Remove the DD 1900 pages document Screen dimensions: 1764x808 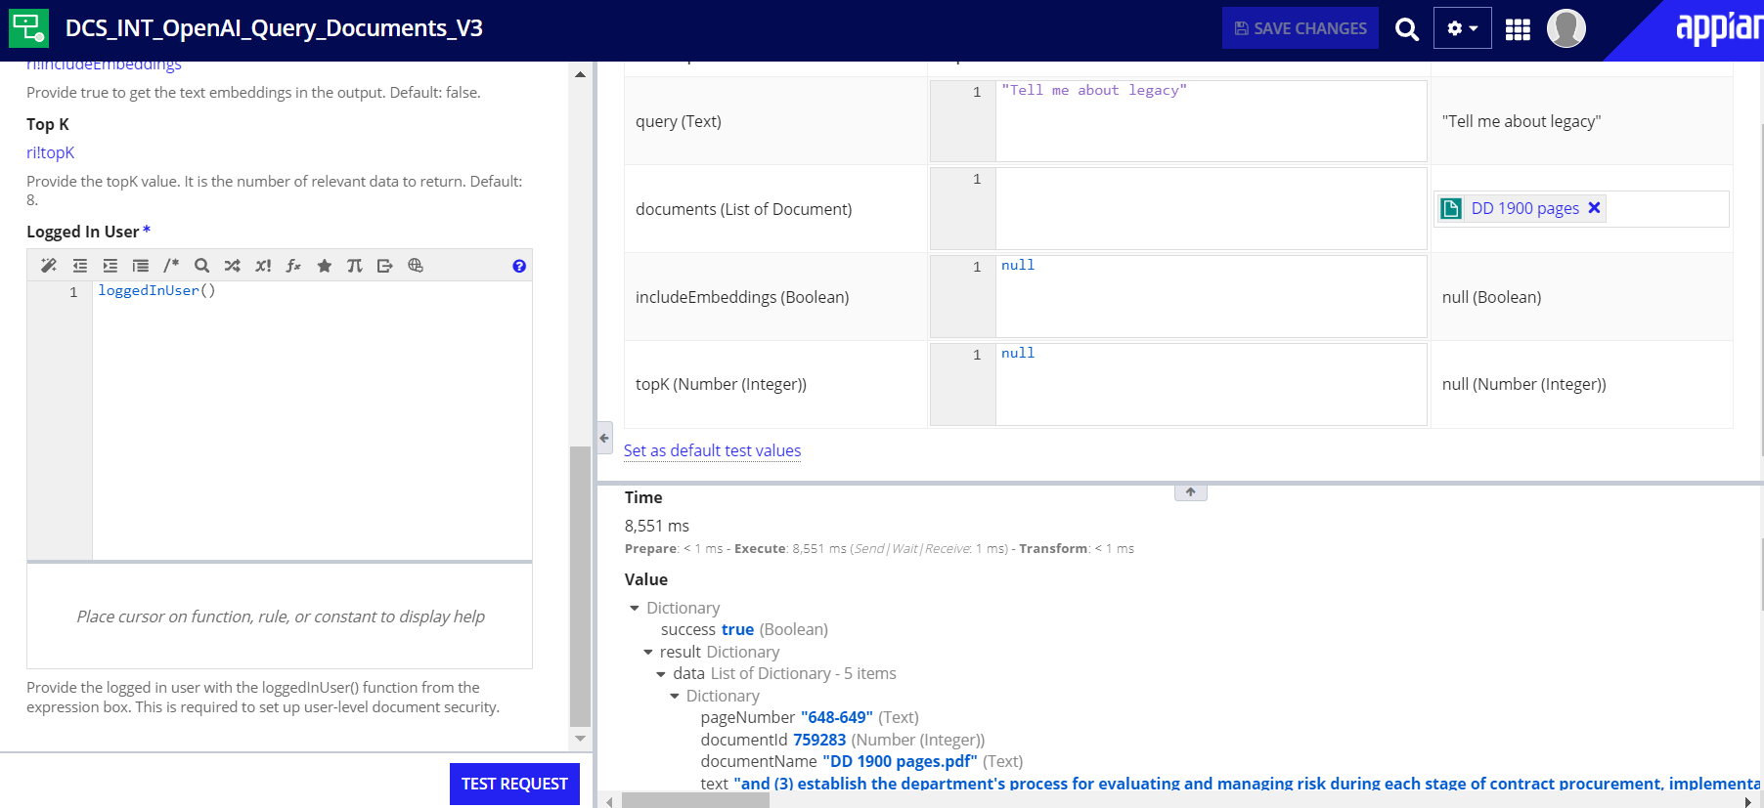[1594, 208]
